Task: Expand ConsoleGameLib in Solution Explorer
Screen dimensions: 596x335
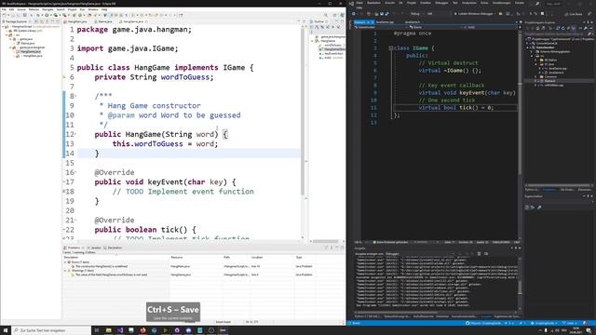Action: click(528, 43)
